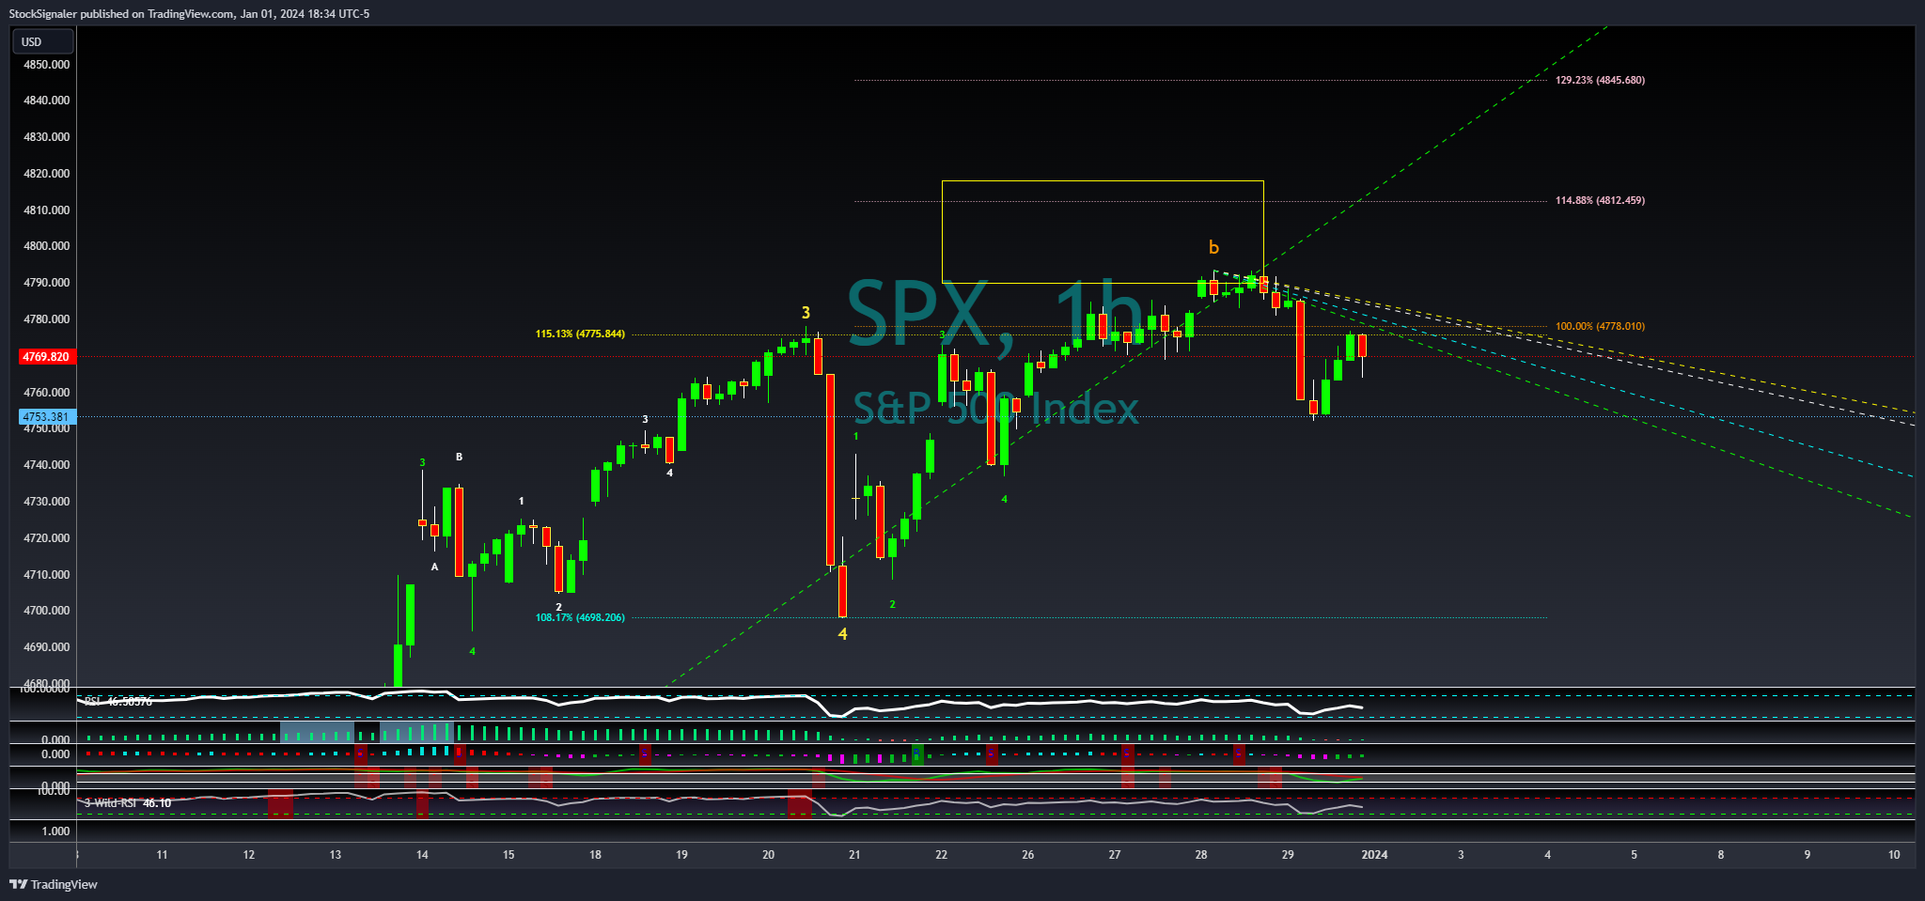Click the 2024 year marker on time axis
Image resolution: width=1925 pixels, height=901 pixels.
click(x=1374, y=855)
